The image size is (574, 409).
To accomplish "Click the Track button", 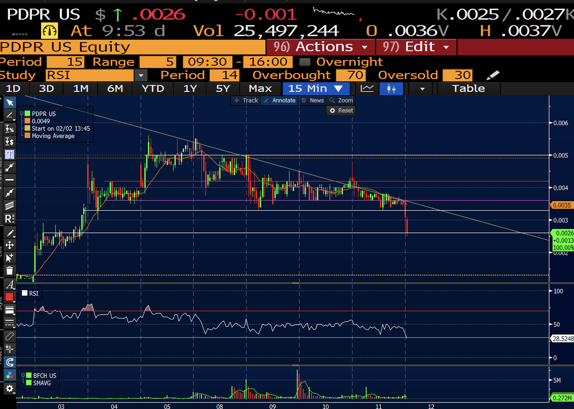I will click(x=246, y=101).
